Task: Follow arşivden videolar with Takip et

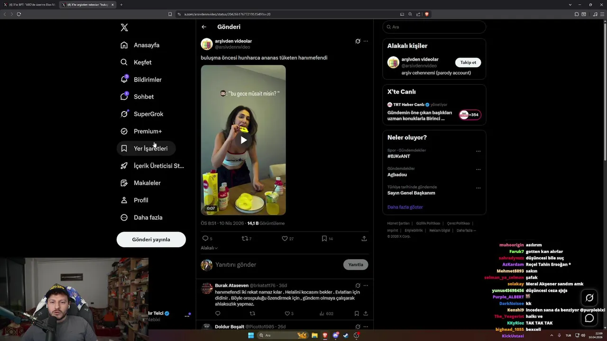Action: (x=468, y=63)
